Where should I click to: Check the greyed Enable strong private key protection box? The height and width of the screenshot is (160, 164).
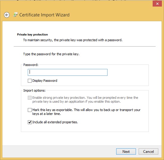point(30,98)
